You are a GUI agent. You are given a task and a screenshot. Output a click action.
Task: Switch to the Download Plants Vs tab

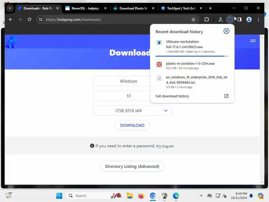[x=134, y=8]
